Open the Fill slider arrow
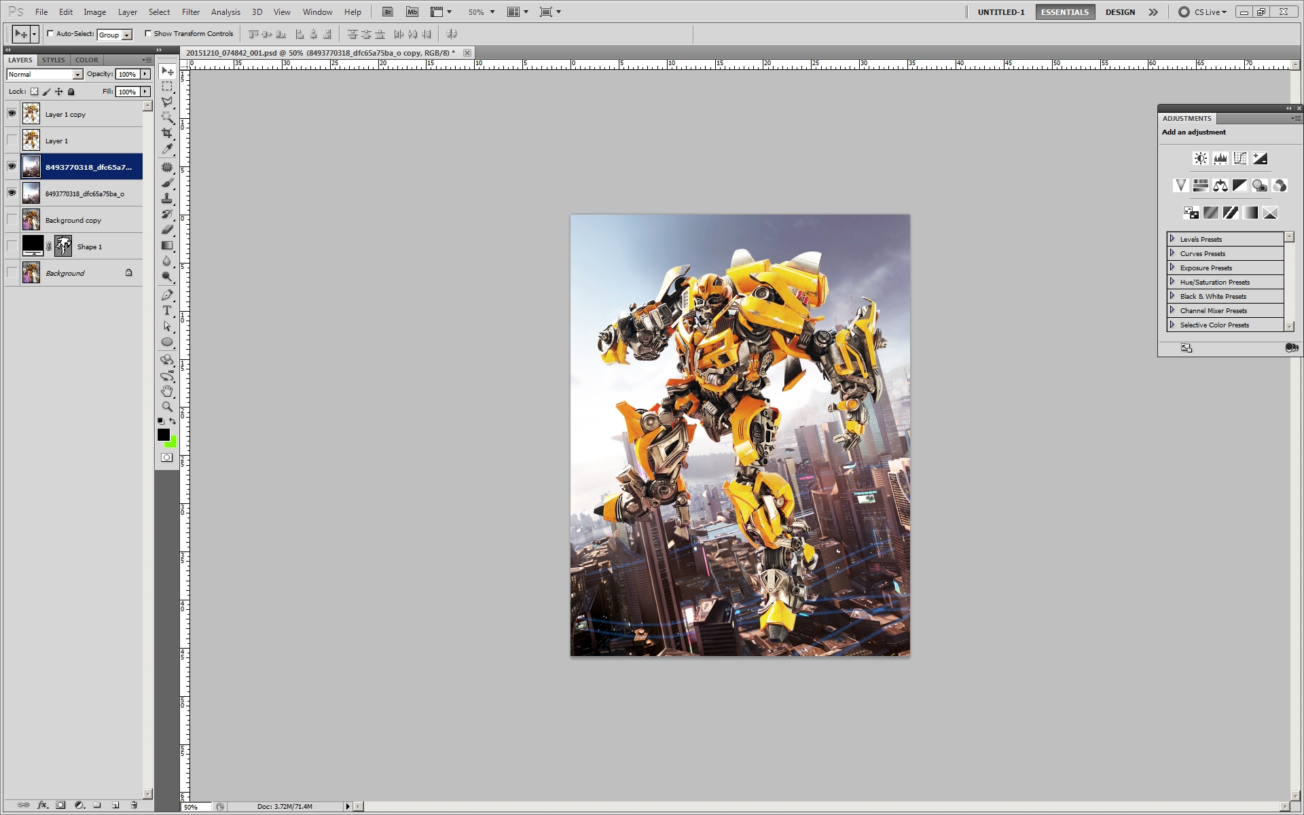 (x=145, y=92)
